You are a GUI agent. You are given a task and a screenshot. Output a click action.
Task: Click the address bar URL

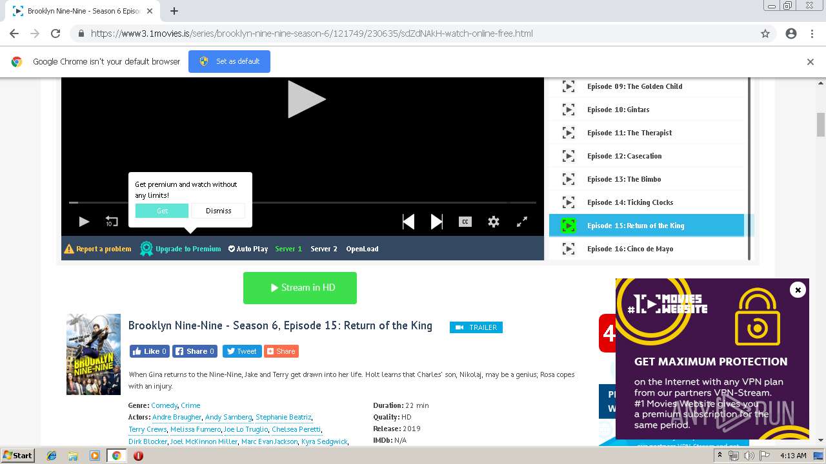tap(312, 34)
